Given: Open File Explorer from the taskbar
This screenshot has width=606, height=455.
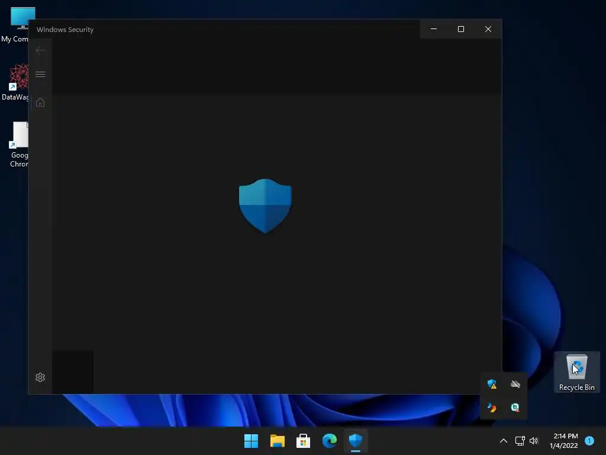Looking at the screenshot, I should pyautogui.click(x=278, y=441).
